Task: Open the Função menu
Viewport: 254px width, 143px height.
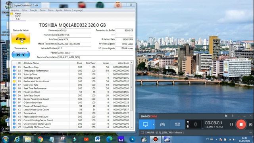Action: tap(33, 10)
